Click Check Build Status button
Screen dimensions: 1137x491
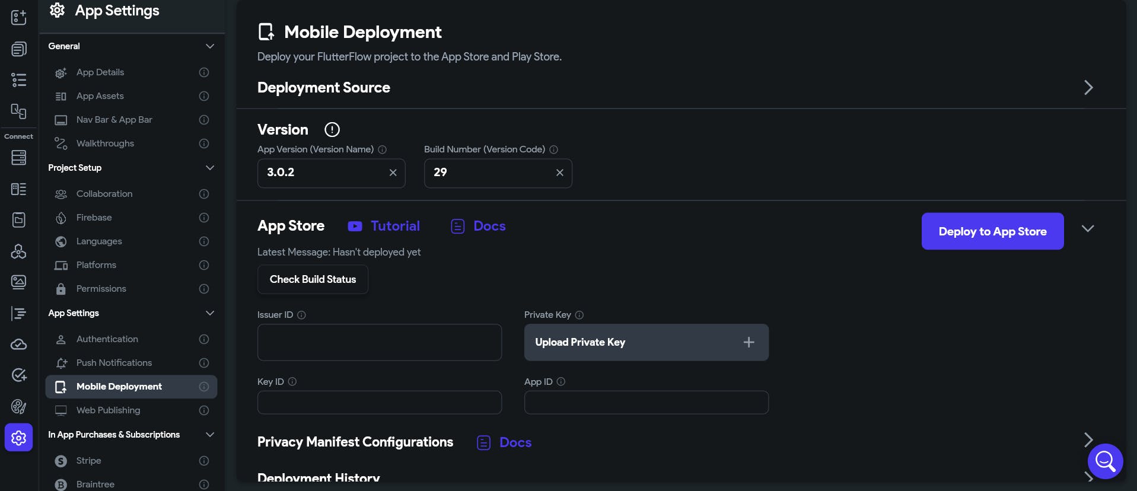coord(313,279)
